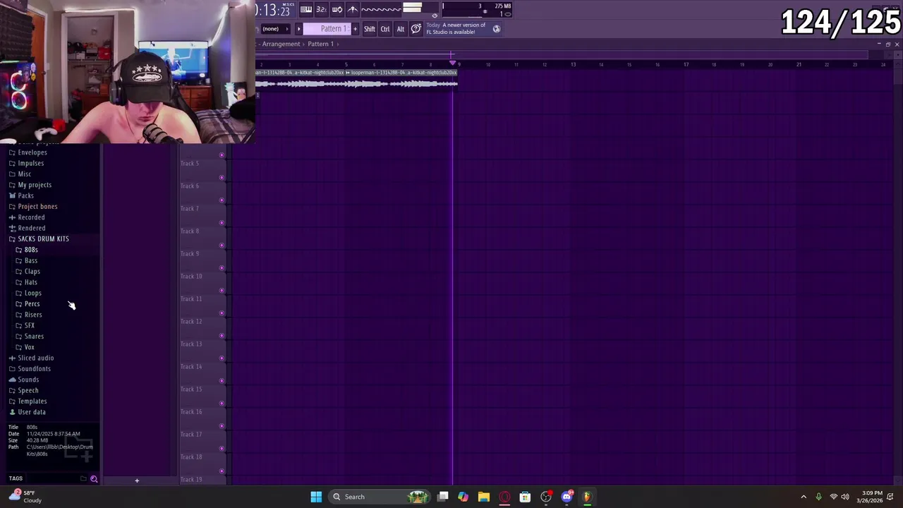Image resolution: width=903 pixels, height=508 pixels.
Task: Click the CPU memory usage panel
Action: click(x=477, y=9)
